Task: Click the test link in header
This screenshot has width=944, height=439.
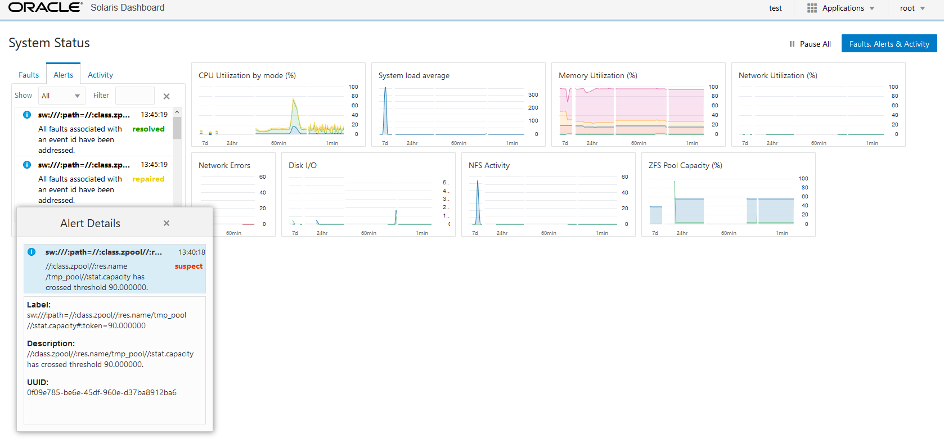Action: (775, 8)
